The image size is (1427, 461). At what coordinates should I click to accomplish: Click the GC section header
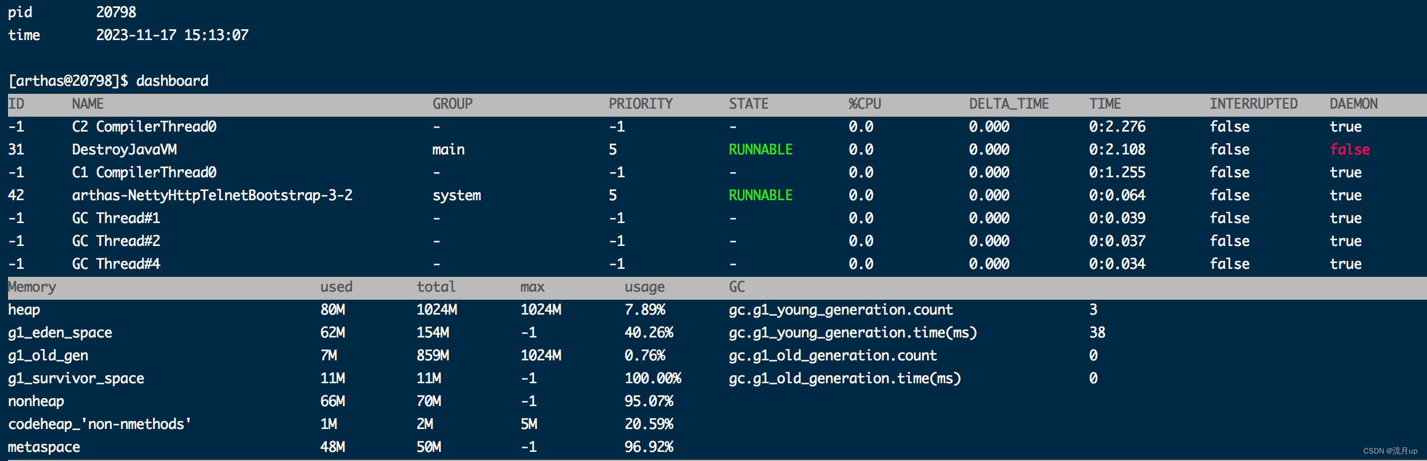(x=737, y=287)
